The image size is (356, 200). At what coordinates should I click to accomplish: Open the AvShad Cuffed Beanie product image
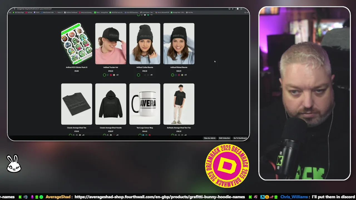145,44
